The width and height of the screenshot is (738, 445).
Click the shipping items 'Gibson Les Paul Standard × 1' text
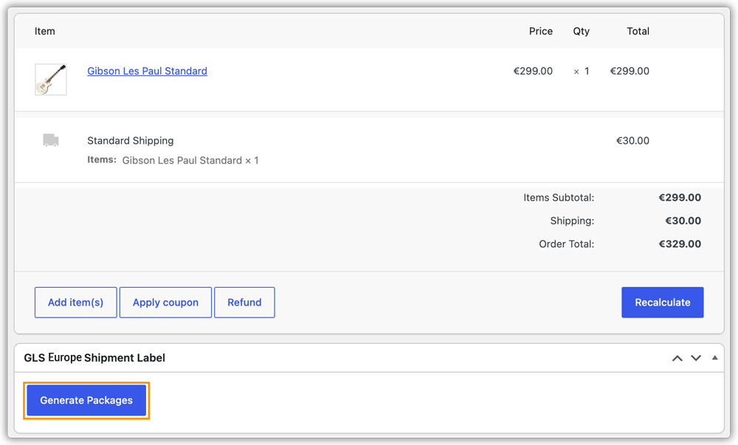pyautogui.click(x=190, y=160)
